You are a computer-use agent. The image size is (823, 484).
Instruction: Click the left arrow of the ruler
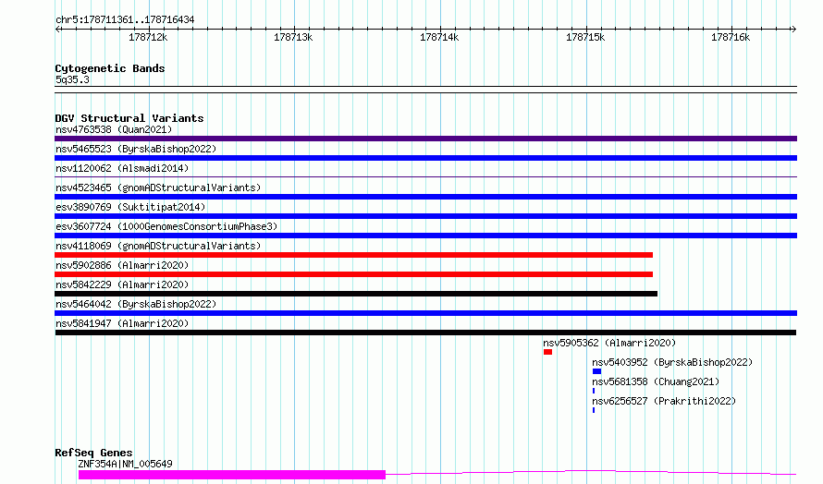point(58,29)
